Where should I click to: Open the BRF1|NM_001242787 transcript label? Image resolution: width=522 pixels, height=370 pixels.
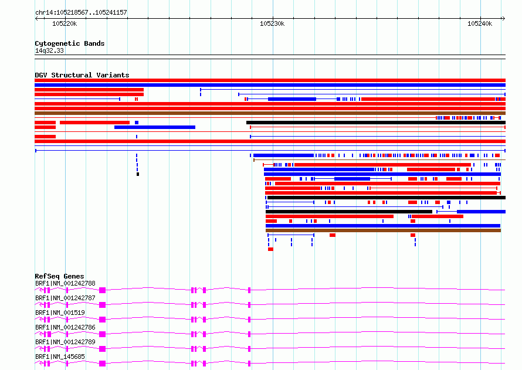coord(65,298)
